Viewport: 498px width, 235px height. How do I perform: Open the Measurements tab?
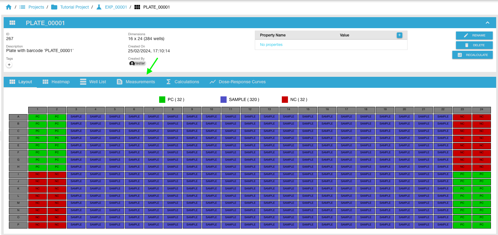click(x=136, y=82)
